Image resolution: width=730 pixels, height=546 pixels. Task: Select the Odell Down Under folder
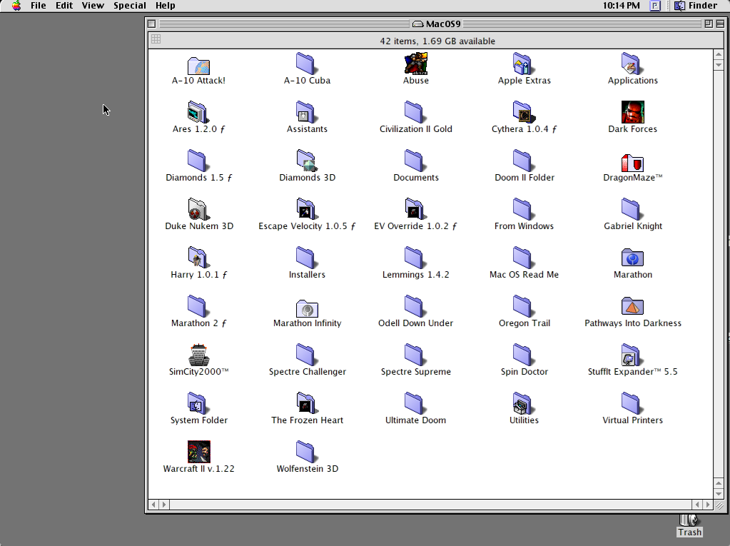pos(415,305)
